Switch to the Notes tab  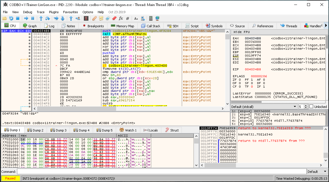68,26
